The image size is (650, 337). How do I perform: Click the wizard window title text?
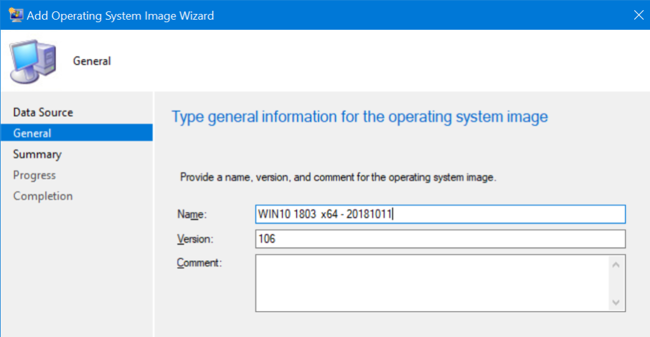(x=120, y=16)
